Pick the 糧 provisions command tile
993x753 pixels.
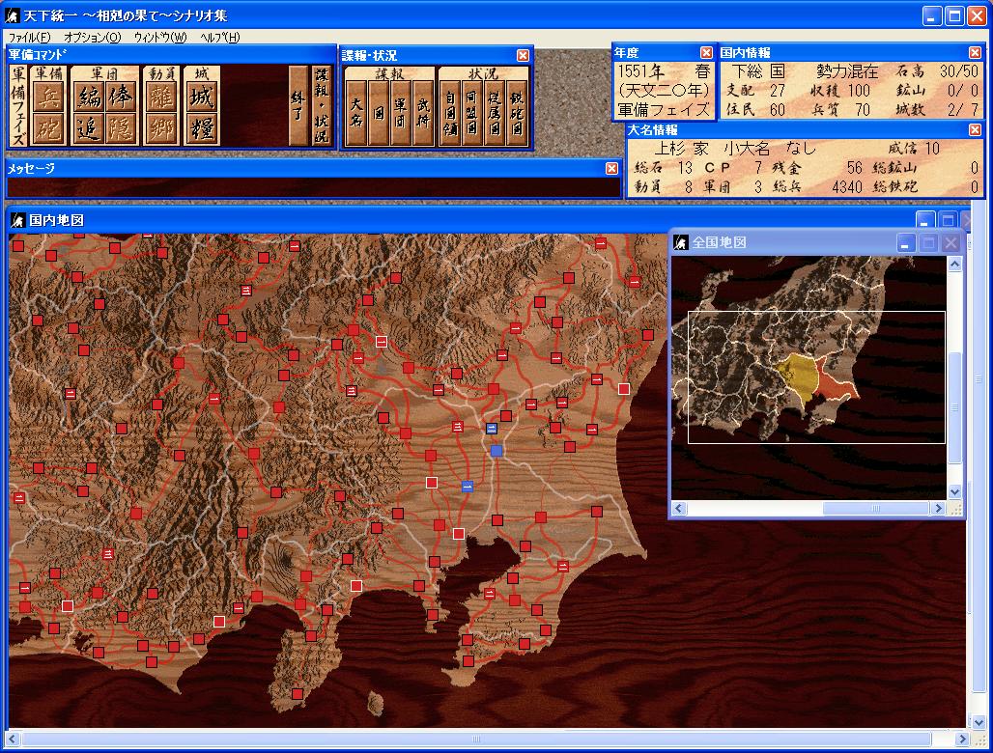coord(201,128)
